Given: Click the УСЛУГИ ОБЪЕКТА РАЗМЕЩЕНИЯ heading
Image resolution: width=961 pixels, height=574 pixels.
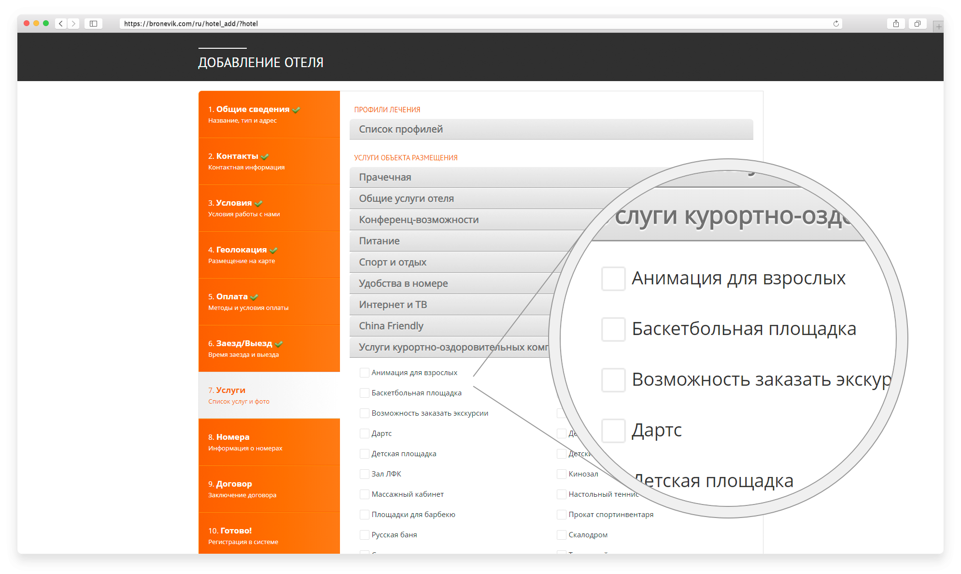Looking at the screenshot, I should point(406,158).
